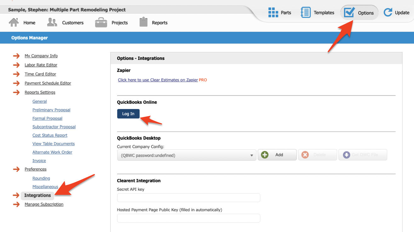This screenshot has width=414, height=232.
Task: Open Preferences link
Action: point(36,169)
